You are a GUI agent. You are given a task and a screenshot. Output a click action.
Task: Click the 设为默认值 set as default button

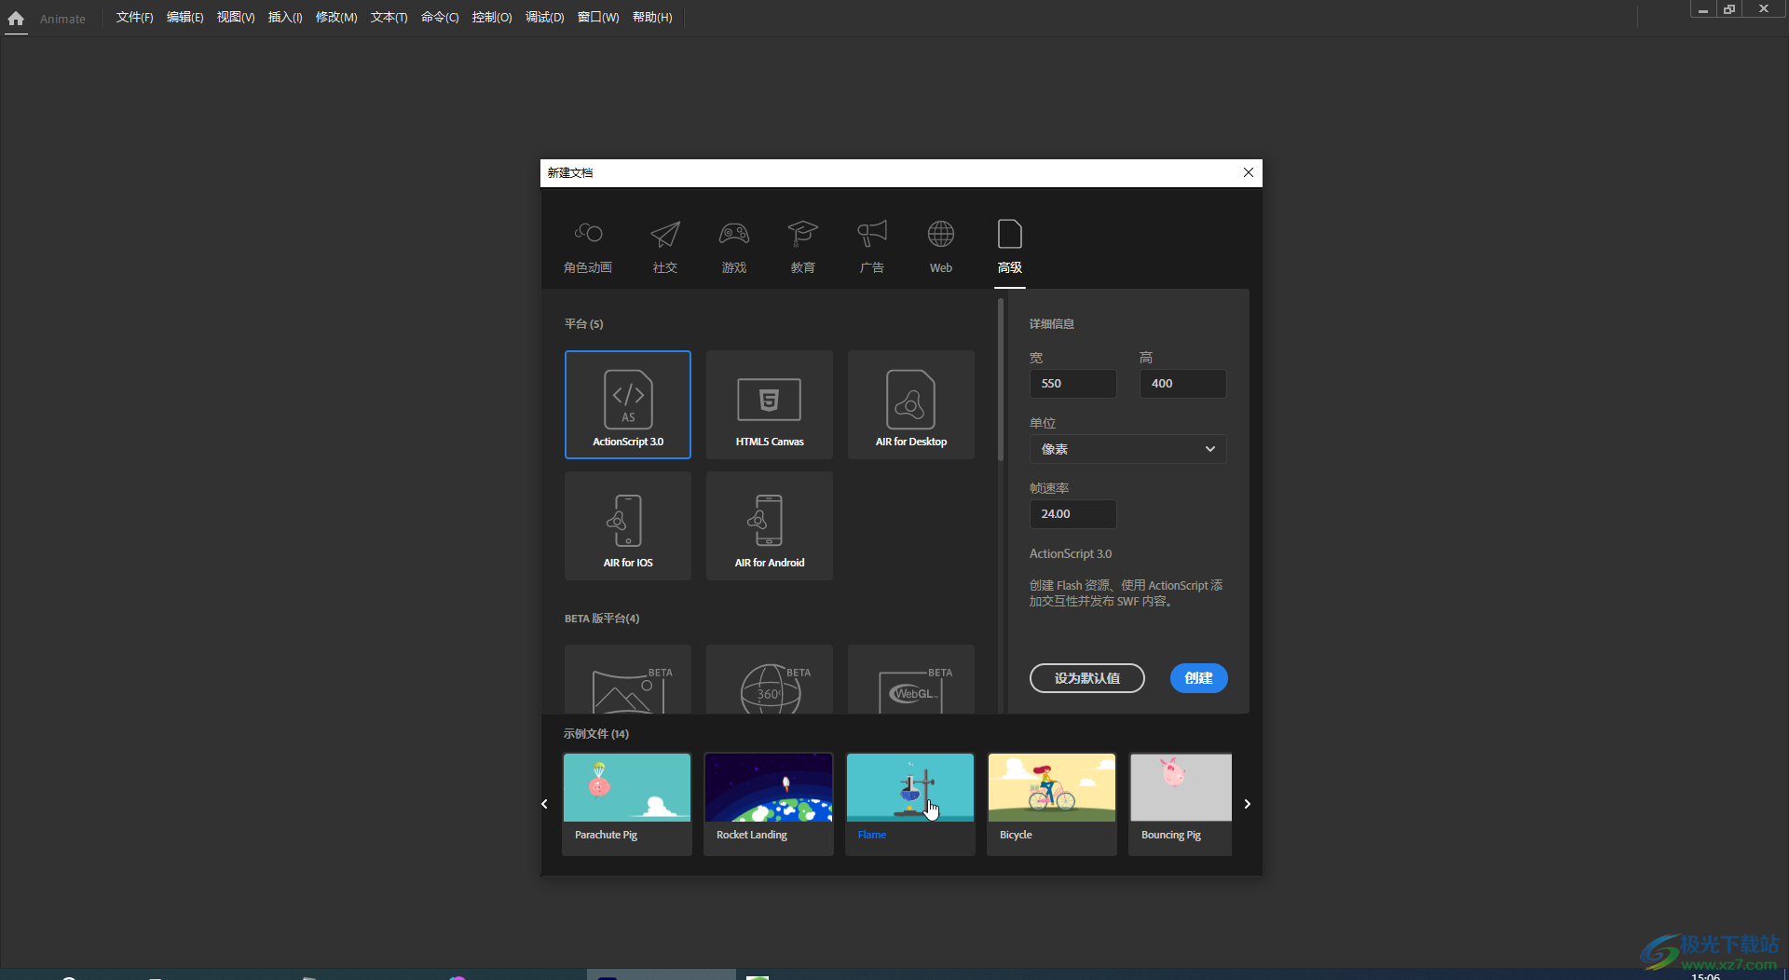point(1086,678)
